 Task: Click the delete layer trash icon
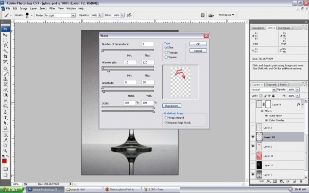point(301,181)
